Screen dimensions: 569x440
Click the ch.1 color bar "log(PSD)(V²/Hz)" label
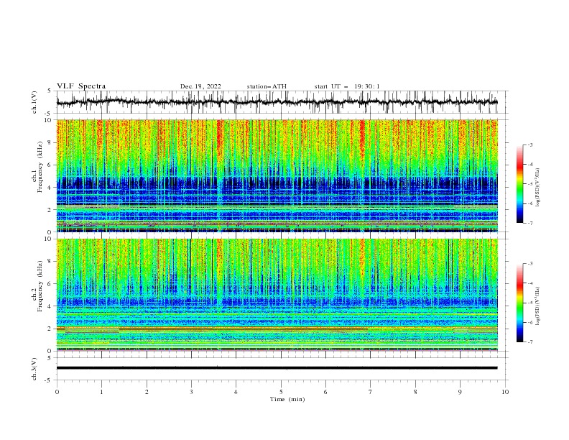pos(538,188)
